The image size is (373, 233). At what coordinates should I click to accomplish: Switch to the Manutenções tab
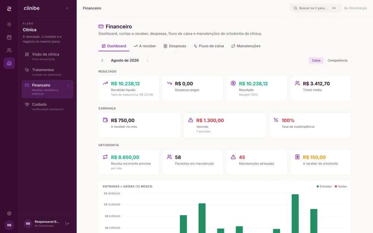tap(246, 46)
